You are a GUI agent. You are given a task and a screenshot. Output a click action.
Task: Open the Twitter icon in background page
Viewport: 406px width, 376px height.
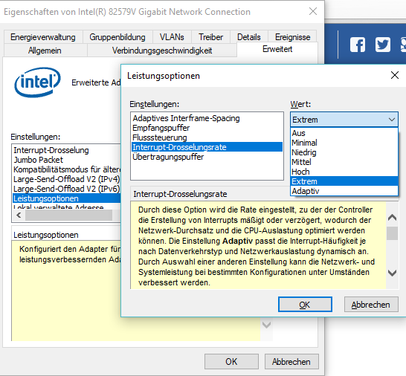(x=383, y=45)
